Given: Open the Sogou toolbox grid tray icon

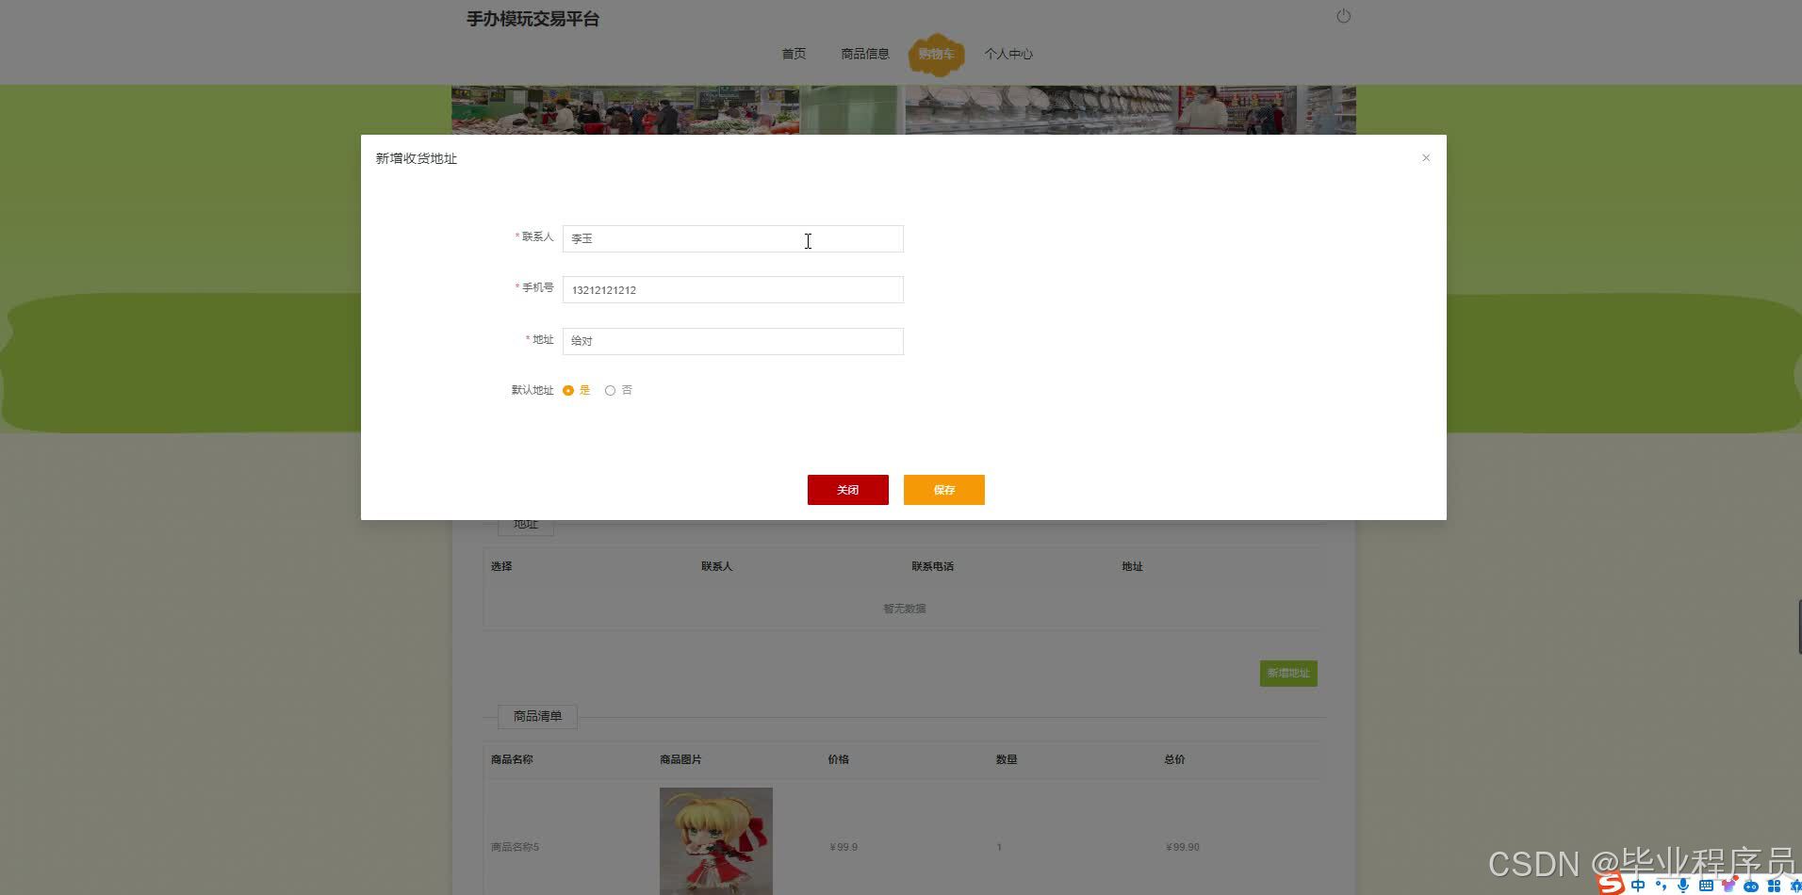Looking at the screenshot, I should [1772, 886].
